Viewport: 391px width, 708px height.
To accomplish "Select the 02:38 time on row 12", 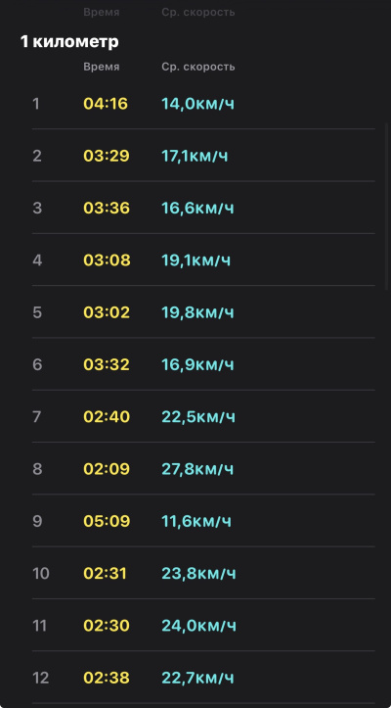I will coord(107,678).
